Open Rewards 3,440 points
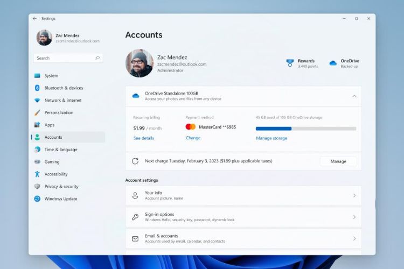The image size is (404, 269). pos(302,63)
